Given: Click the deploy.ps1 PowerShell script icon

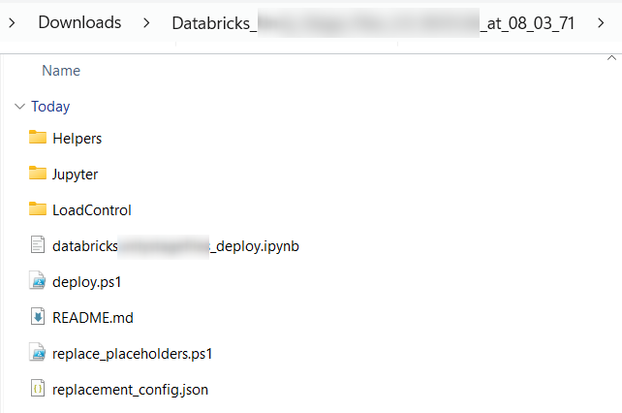Looking at the screenshot, I should coord(38,281).
